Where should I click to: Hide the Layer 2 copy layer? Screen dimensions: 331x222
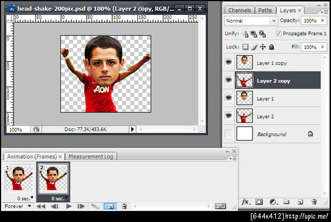(228, 80)
